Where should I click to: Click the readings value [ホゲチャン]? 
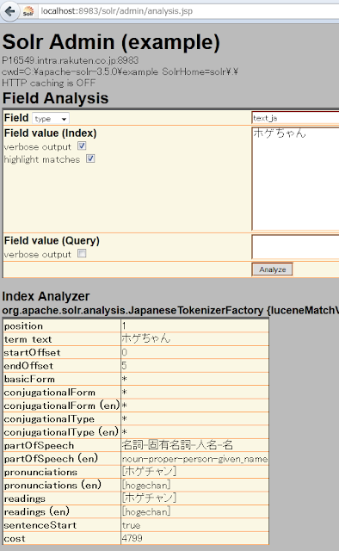[x=149, y=498]
